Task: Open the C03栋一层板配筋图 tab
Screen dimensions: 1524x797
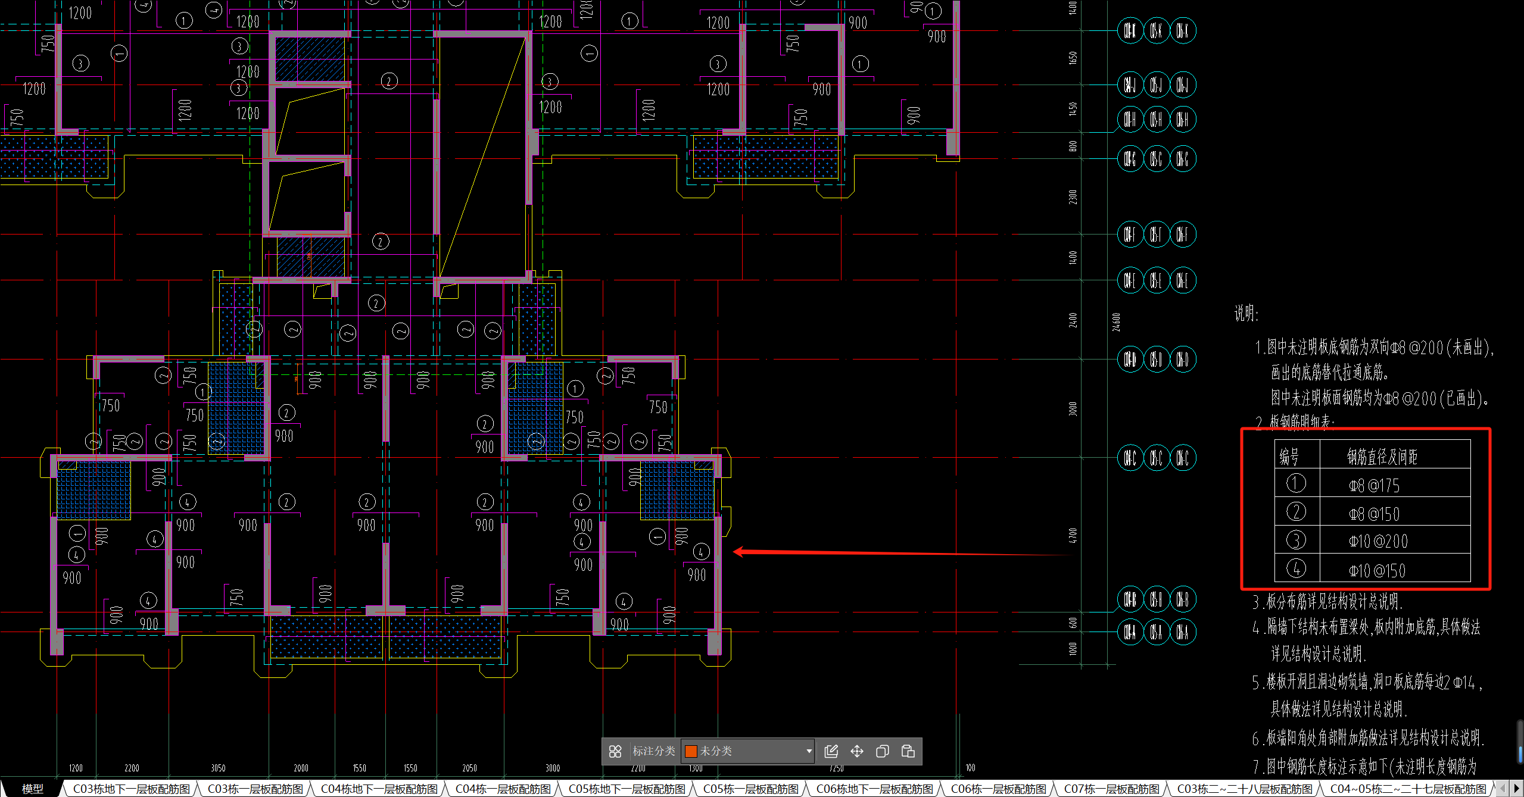Action: click(x=255, y=789)
